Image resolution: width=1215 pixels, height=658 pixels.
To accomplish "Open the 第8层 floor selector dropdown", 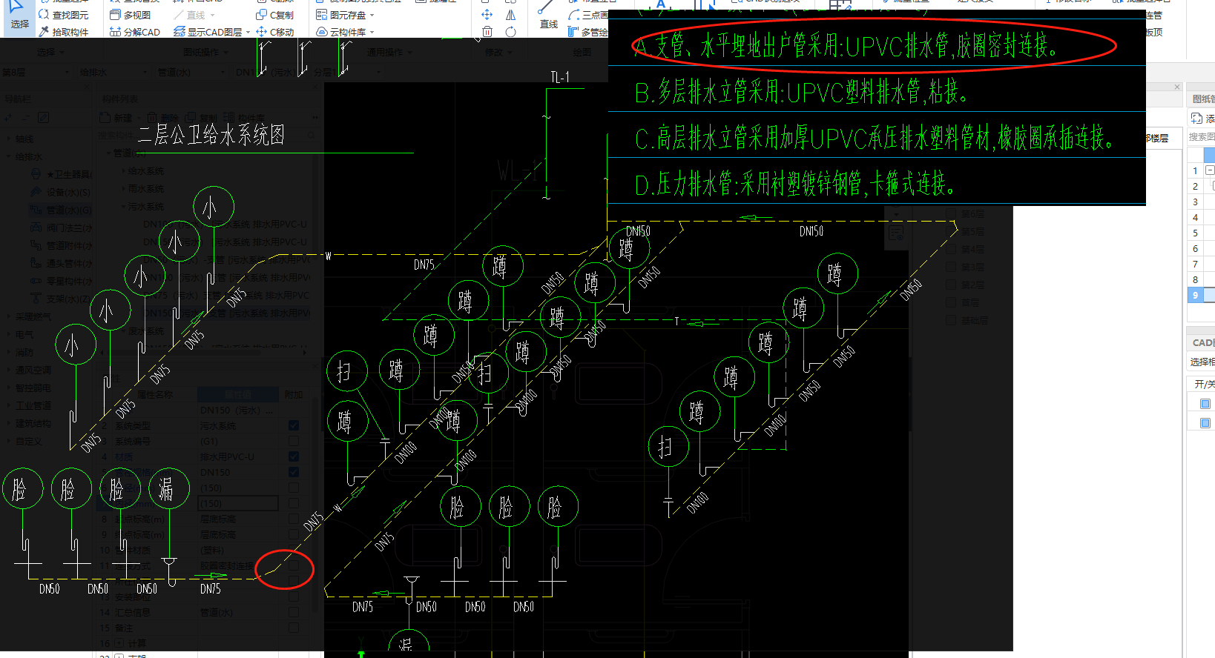I will click(37, 72).
